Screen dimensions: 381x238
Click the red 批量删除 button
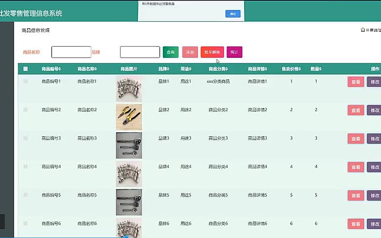[212, 52]
